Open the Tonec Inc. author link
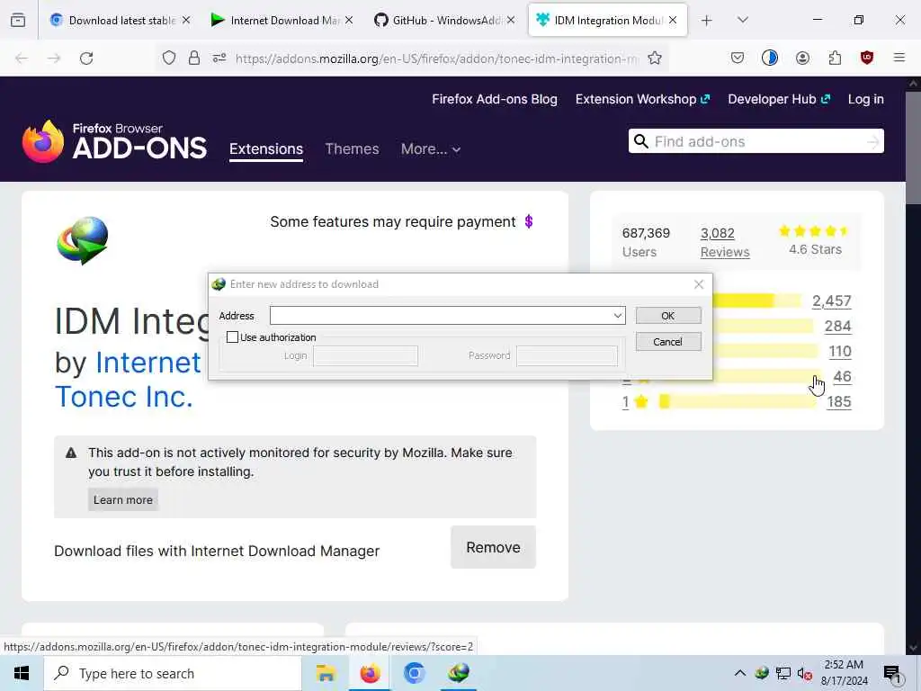 pos(124,397)
